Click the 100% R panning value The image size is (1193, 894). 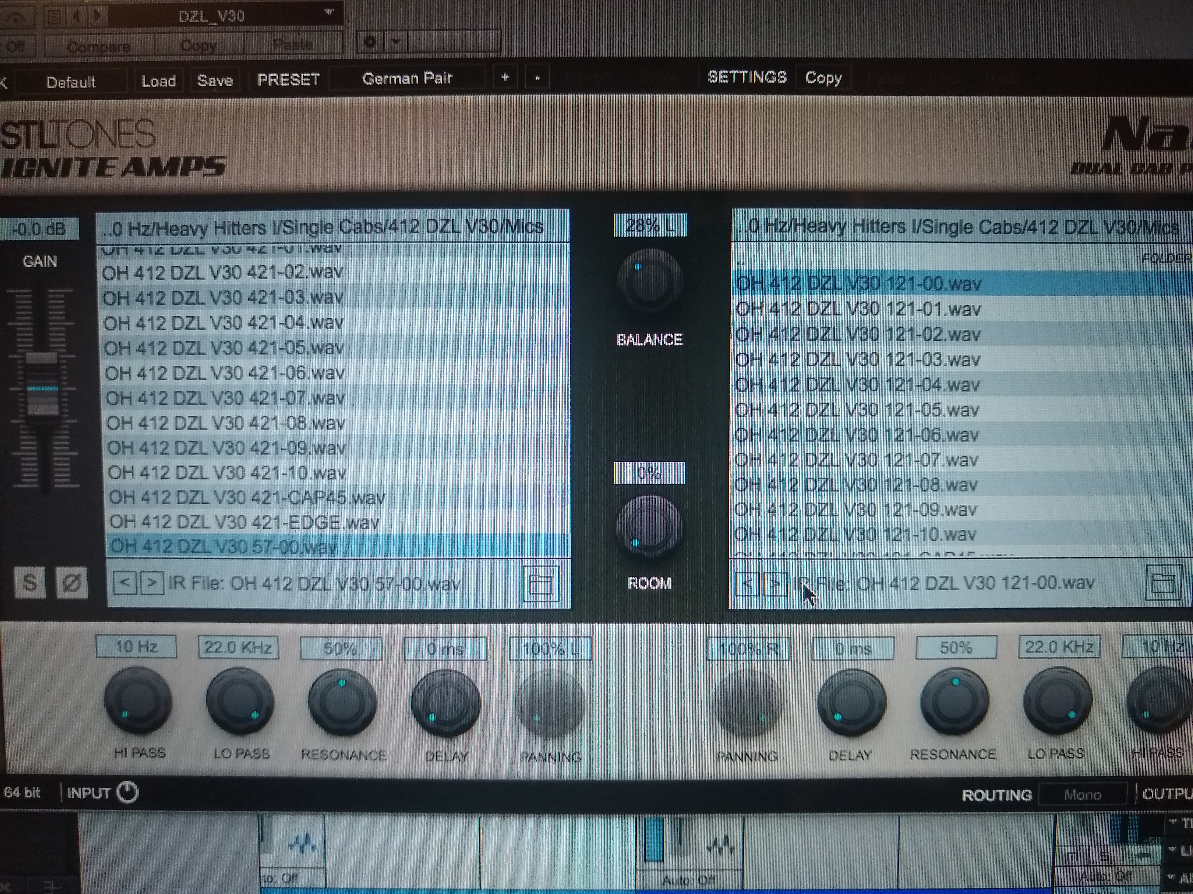(x=748, y=648)
